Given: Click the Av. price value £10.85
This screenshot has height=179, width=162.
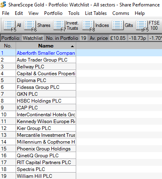Looking at the screenshot, I should [x=118, y=38].
